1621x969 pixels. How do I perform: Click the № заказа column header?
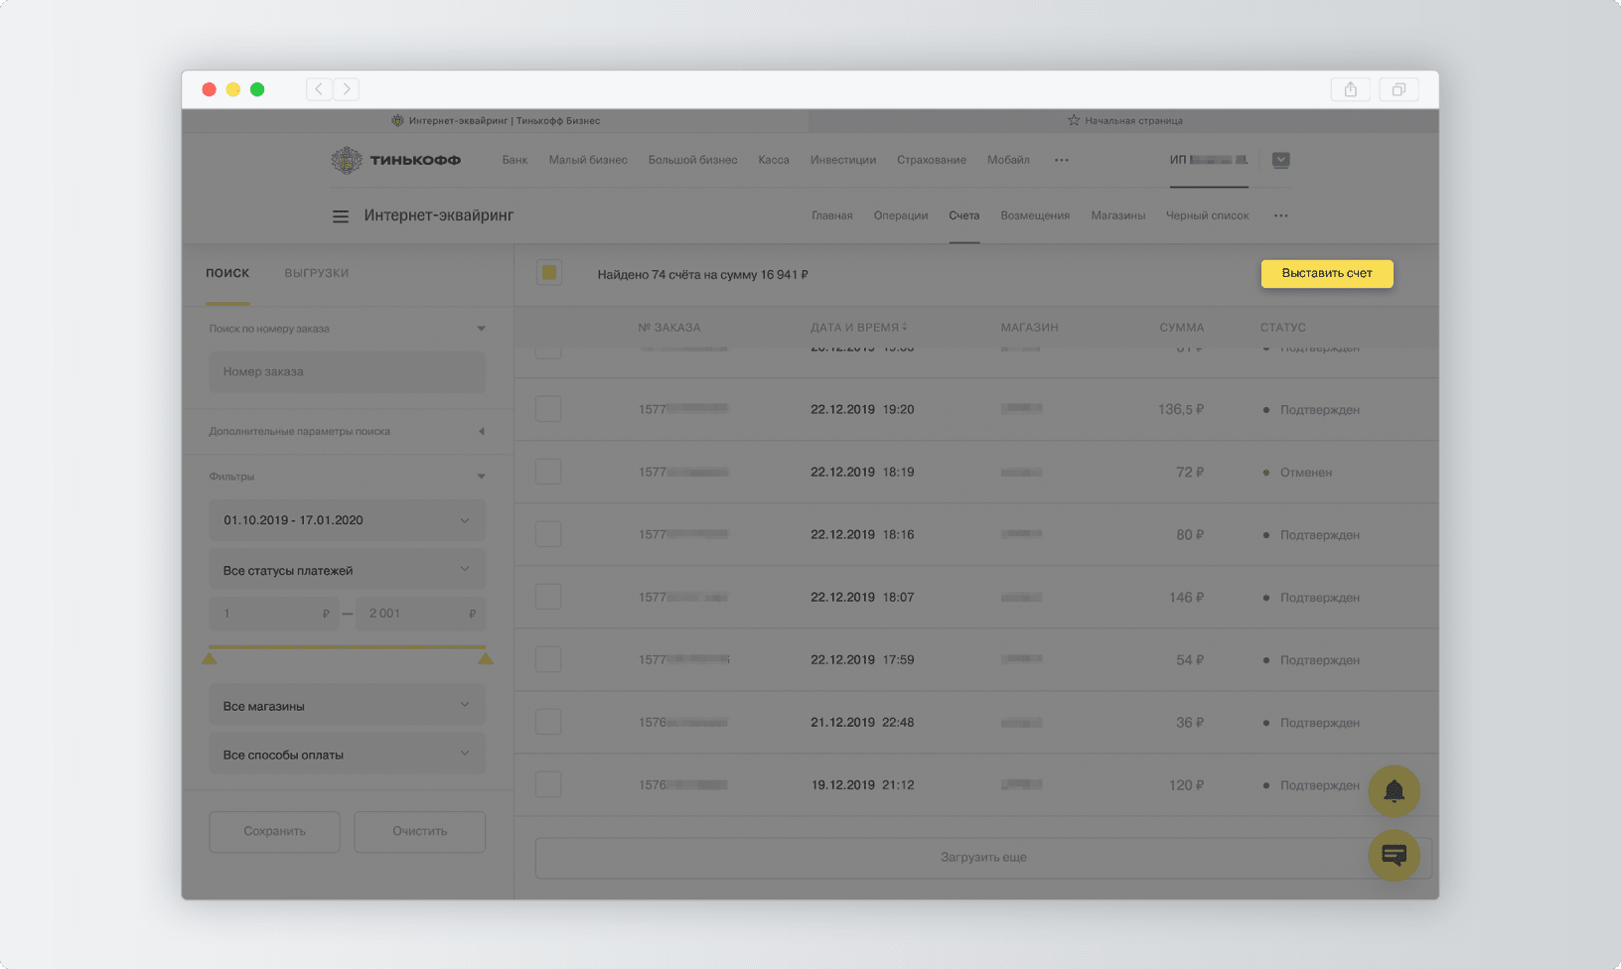click(x=669, y=327)
